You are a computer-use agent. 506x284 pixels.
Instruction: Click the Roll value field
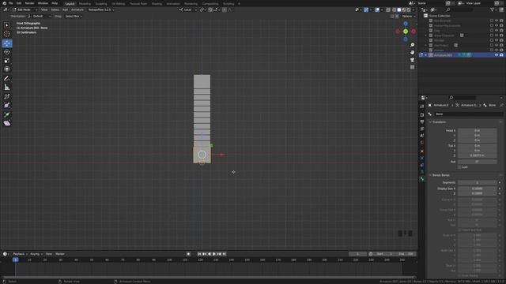[x=477, y=162]
